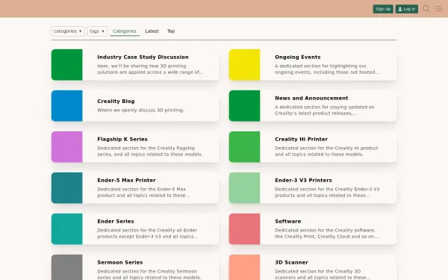Expand the tags dropdown
This screenshot has height=280, width=448.
point(97,31)
